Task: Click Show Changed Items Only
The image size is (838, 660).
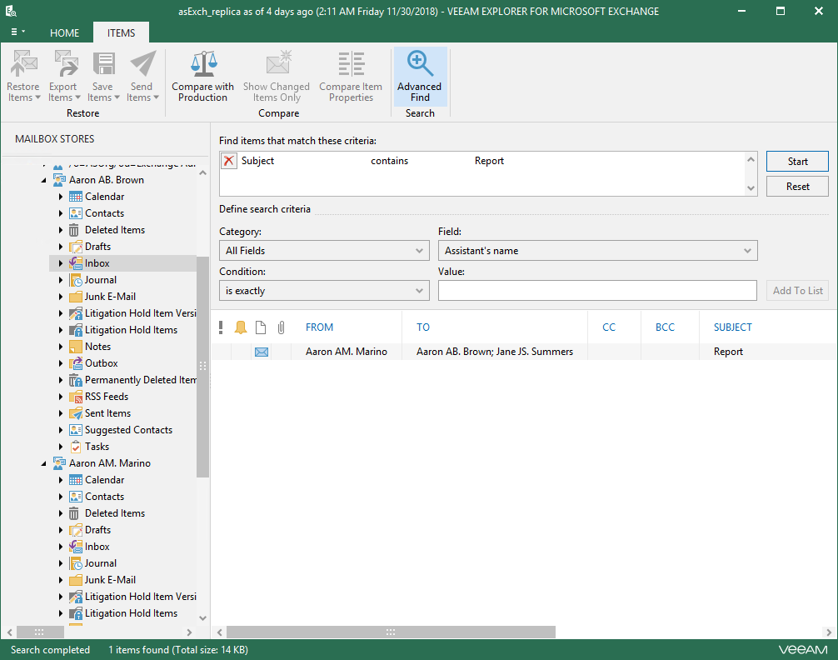Action: (277, 76)
